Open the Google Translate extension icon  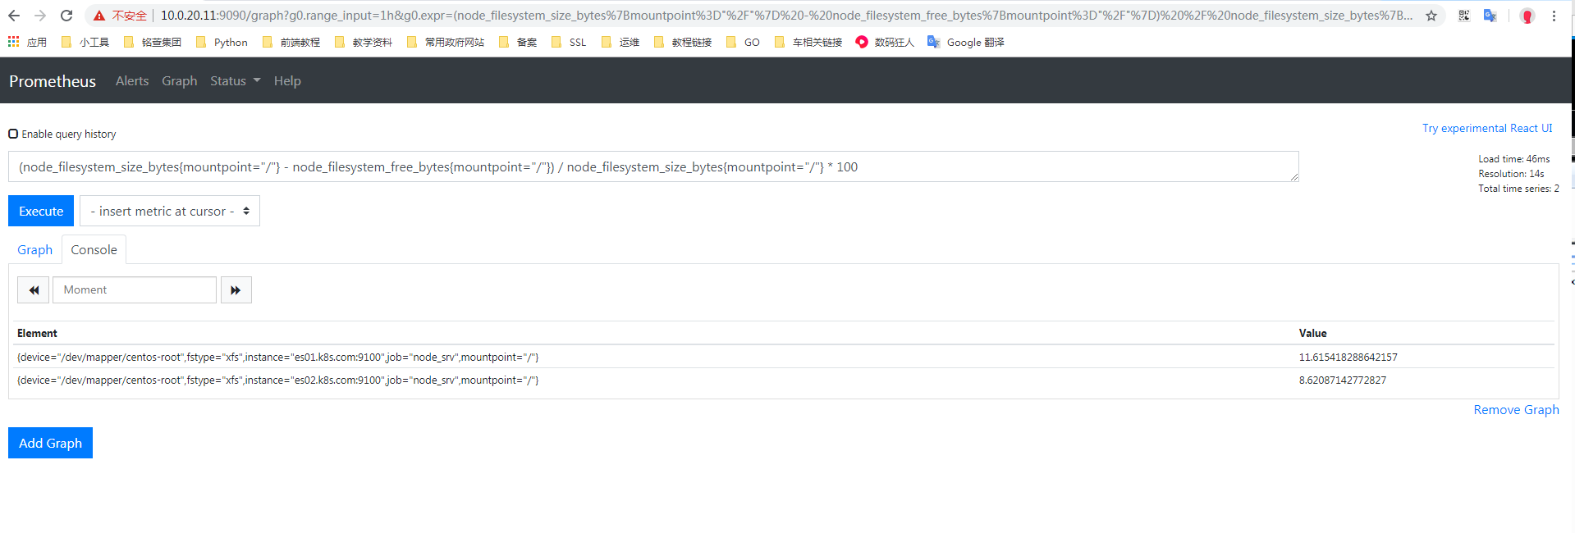1490,16
